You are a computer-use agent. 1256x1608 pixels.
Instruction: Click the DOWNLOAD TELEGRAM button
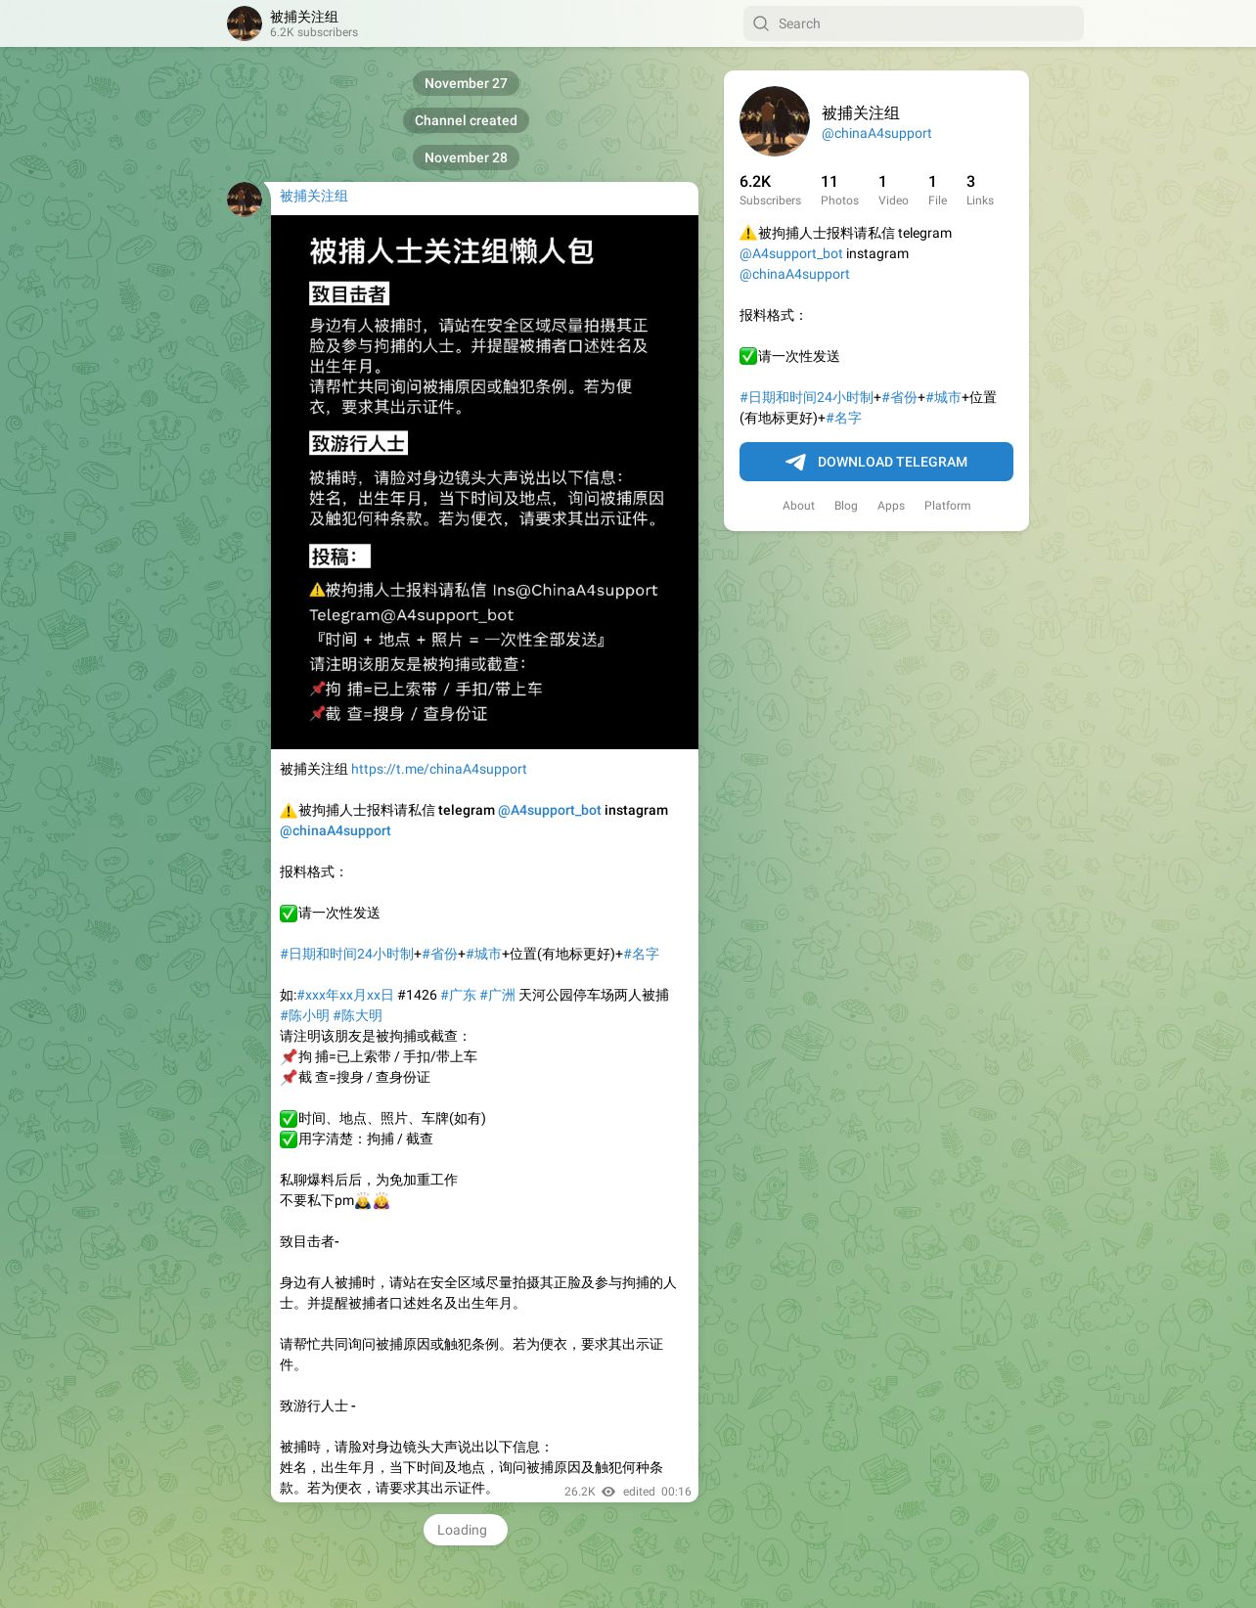pos(876,462)
